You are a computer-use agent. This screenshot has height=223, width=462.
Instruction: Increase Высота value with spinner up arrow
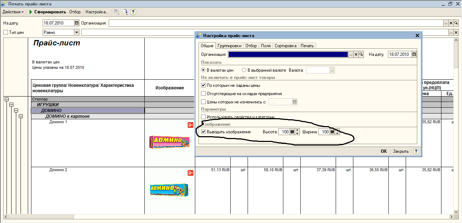297,130
